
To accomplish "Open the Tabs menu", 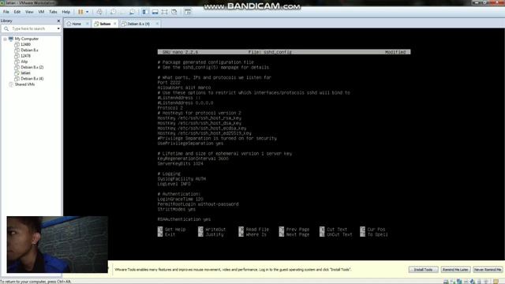I will (53, 12).
